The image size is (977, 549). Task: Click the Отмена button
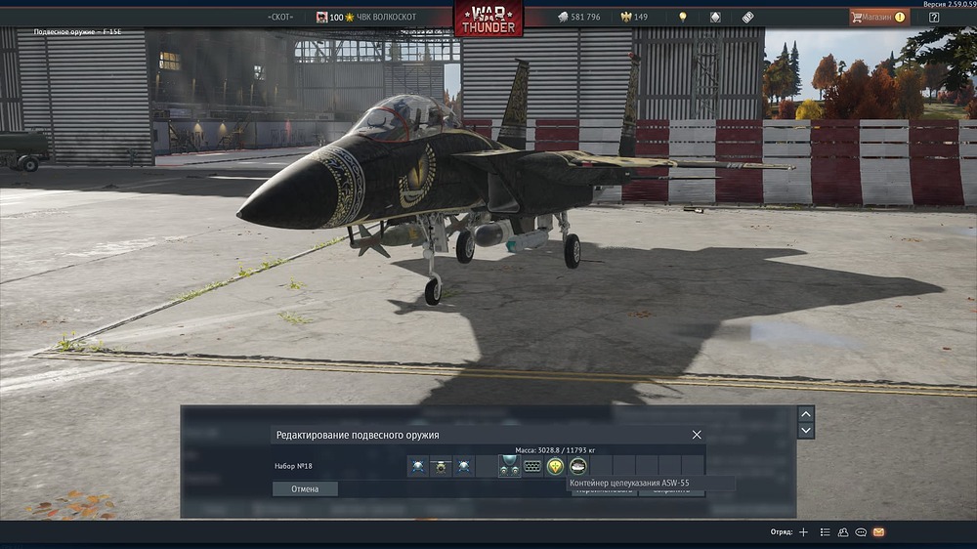click(305, 489)
